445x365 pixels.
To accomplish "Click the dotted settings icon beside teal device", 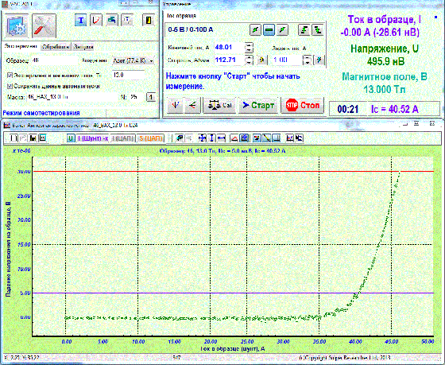I will [x=127, y=21].
